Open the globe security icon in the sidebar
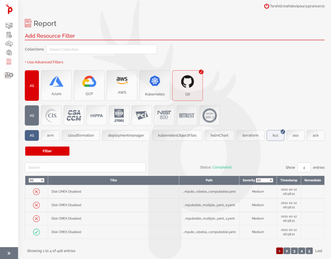Image resolution: width=331 pixels, height=259 pixels. coord(9,52)
